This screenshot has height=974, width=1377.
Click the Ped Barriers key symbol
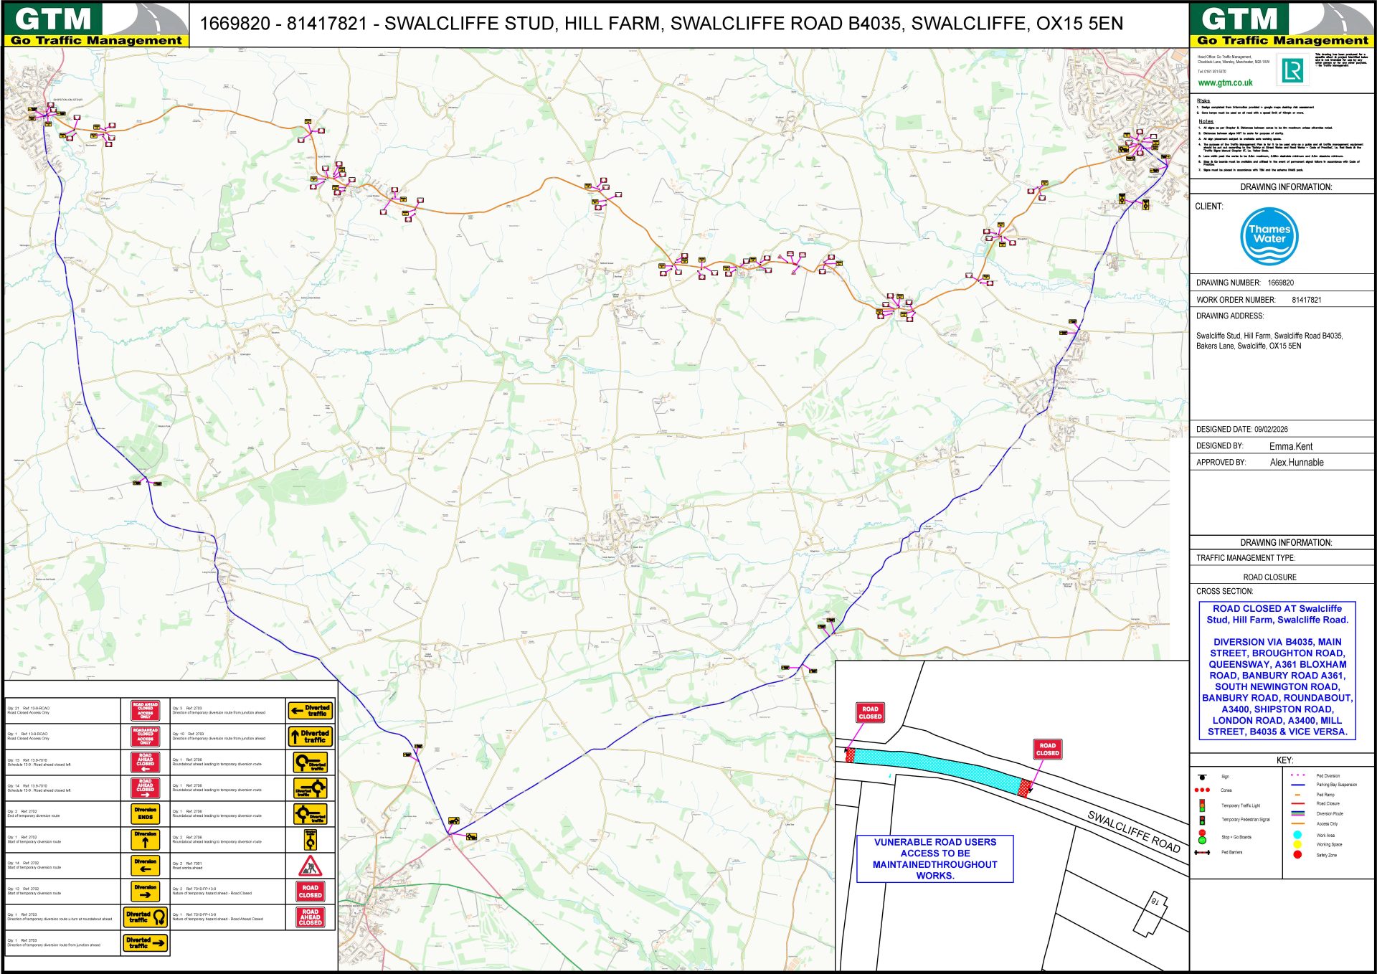[1203, 852]
